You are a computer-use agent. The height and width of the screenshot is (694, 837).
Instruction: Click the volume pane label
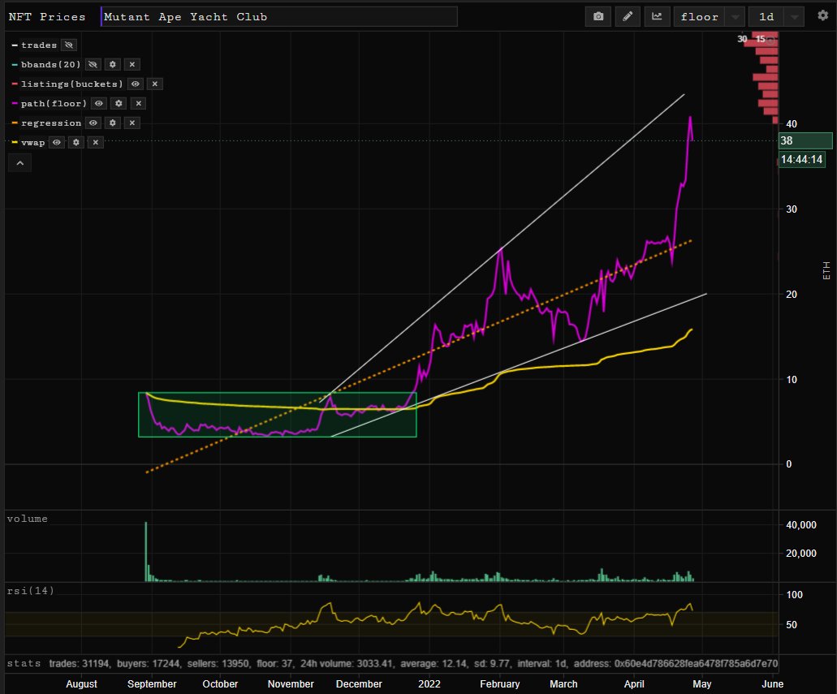pos(28,519)
